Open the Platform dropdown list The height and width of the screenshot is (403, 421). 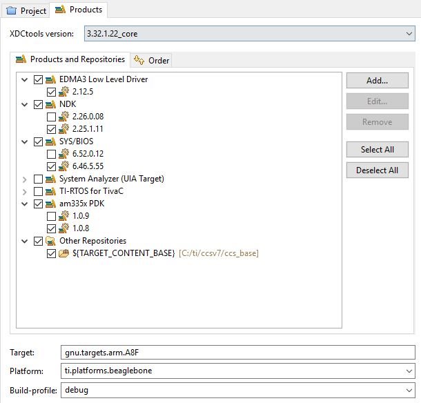point(409,371)
